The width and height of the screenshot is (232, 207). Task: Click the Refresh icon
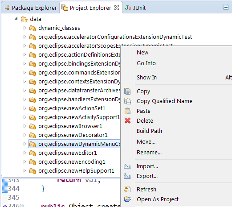click(x=127, y=189)
